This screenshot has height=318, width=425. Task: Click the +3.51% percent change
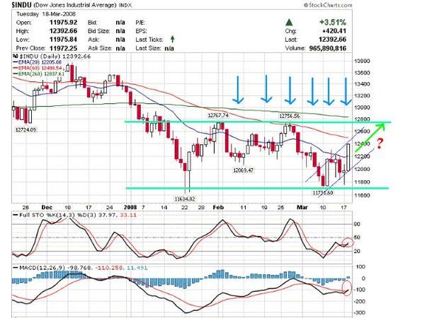(x=333, y=22)
